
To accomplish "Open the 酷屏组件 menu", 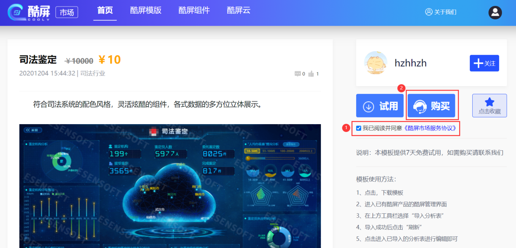I will [194, 11].
